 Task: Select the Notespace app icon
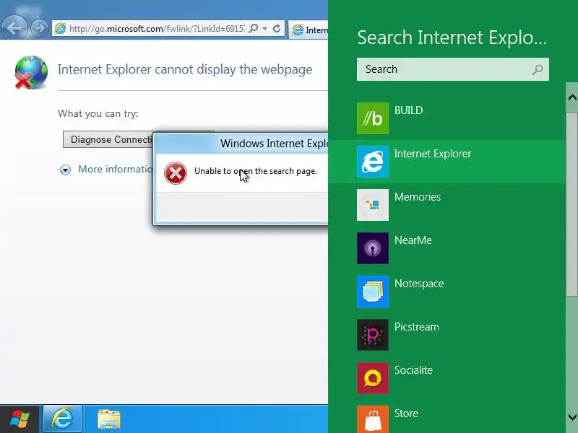pyautogui.click(x=373, y=292)
